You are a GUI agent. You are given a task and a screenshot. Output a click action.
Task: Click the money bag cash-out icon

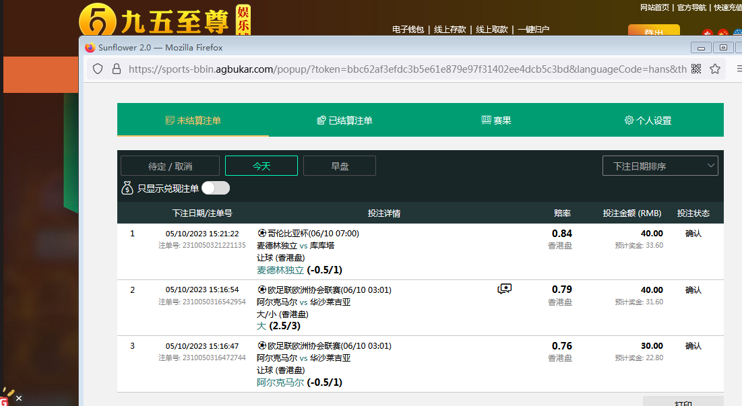(127, 189)
